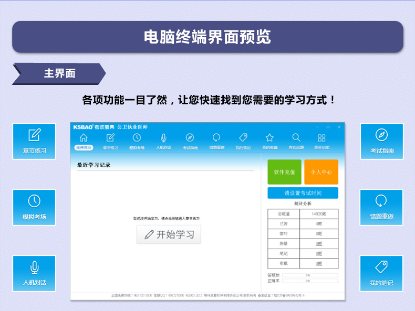
Task: Click the green 软件充值 button
Action: click(284, 172)
